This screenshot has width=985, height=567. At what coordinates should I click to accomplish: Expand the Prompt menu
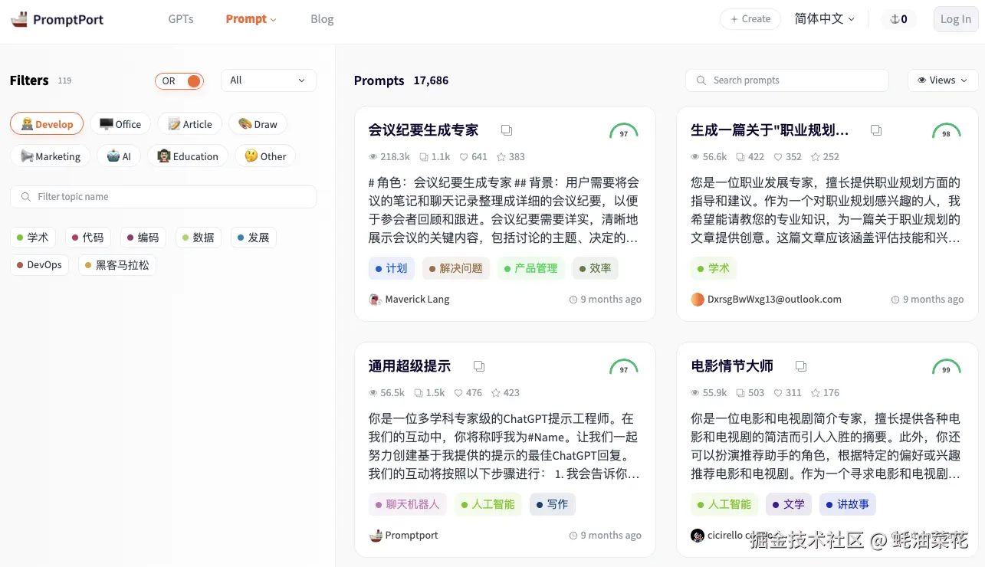pos(251,19)
